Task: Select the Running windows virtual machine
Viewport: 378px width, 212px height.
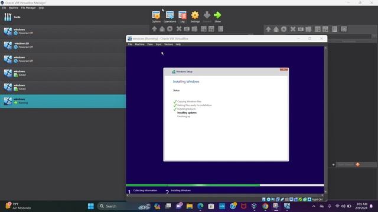Action: [63, 101]
